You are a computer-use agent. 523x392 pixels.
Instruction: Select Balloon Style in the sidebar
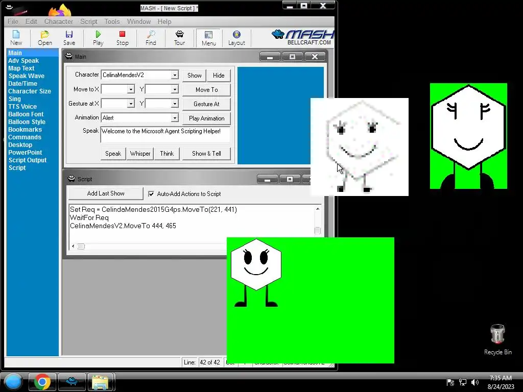(27, 122)
